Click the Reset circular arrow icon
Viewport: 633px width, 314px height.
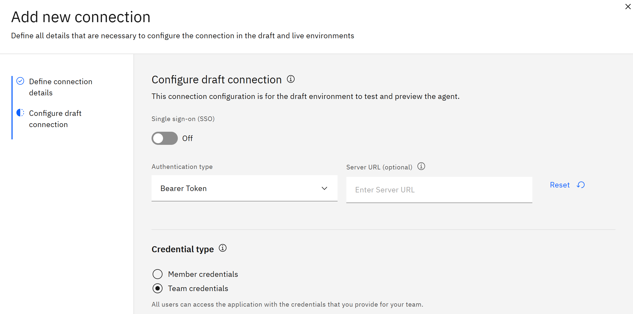point(581,185)
